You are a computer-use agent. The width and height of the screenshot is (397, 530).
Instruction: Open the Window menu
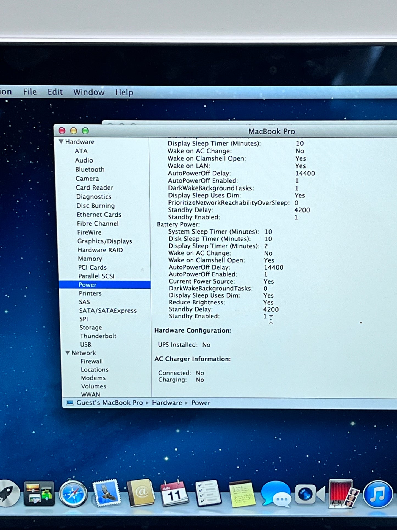pyautogui.click(x=89, y=92)
